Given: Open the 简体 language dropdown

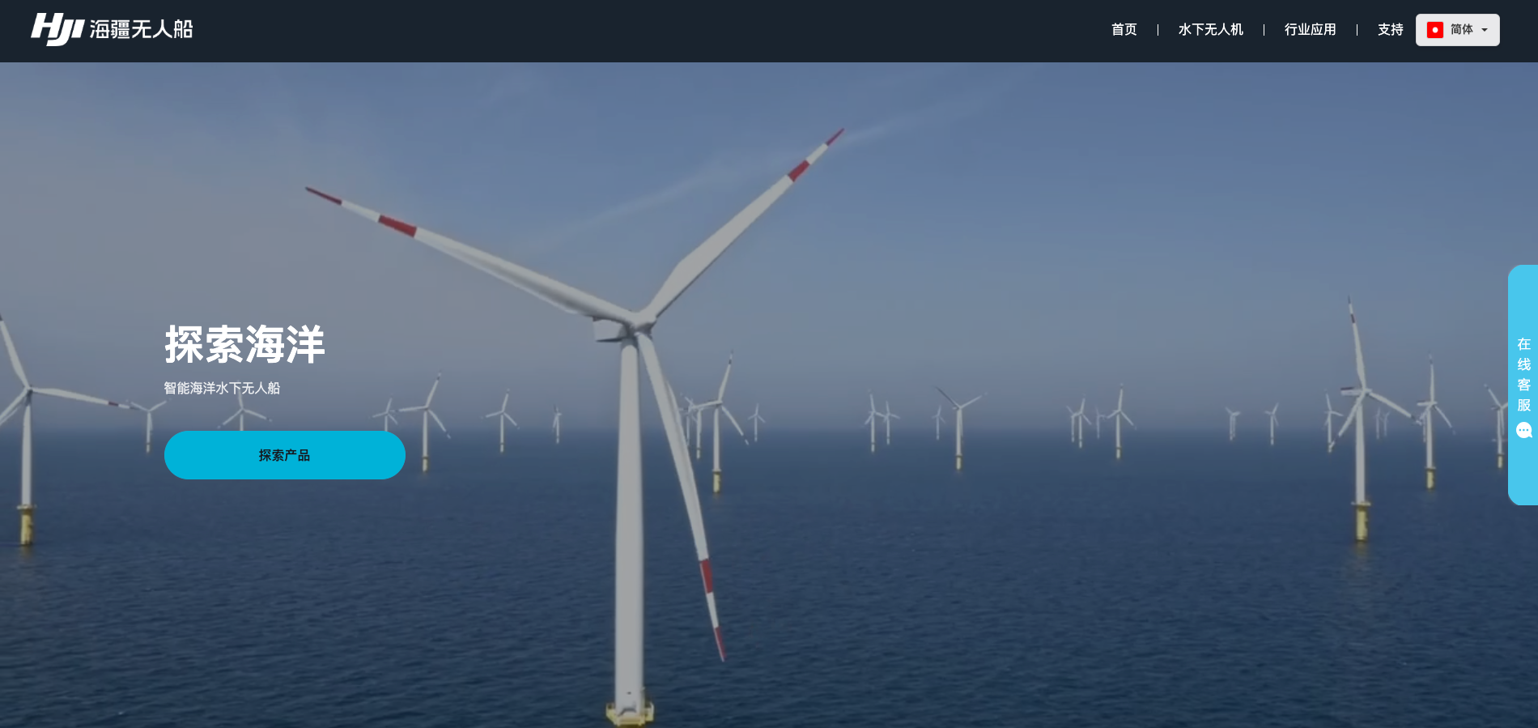Looking at the screenshot, I should pos(1461,30).
